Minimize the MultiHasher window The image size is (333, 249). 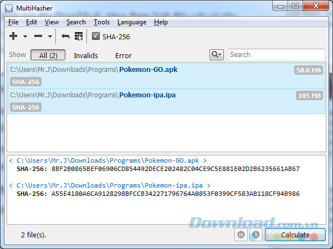280,6
